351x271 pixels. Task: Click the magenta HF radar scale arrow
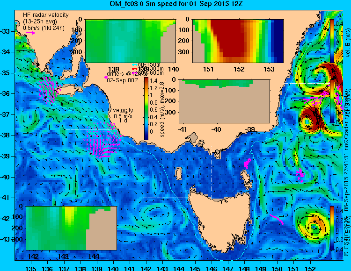point(30,33)
